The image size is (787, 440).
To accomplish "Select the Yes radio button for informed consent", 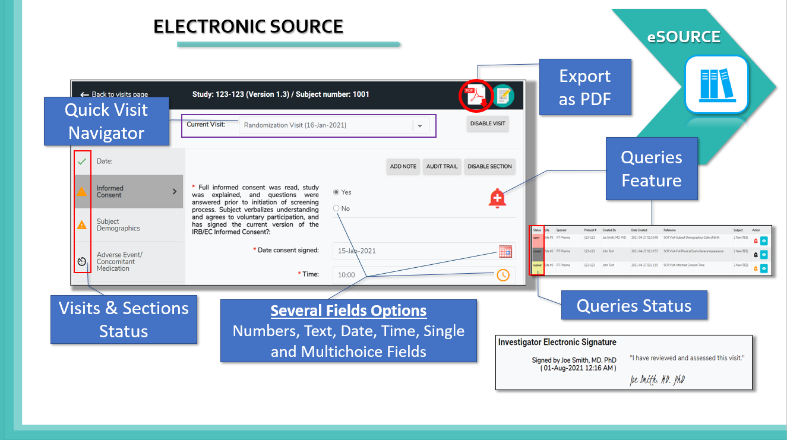I will click(x=336, y=192).
